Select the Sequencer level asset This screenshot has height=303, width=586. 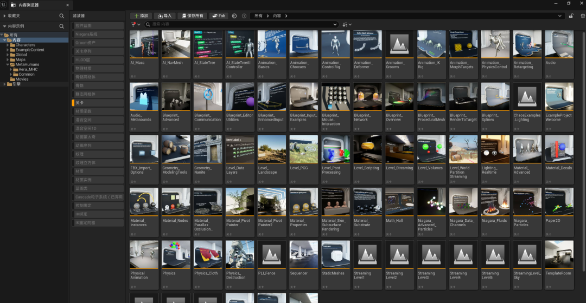point(303,265)
